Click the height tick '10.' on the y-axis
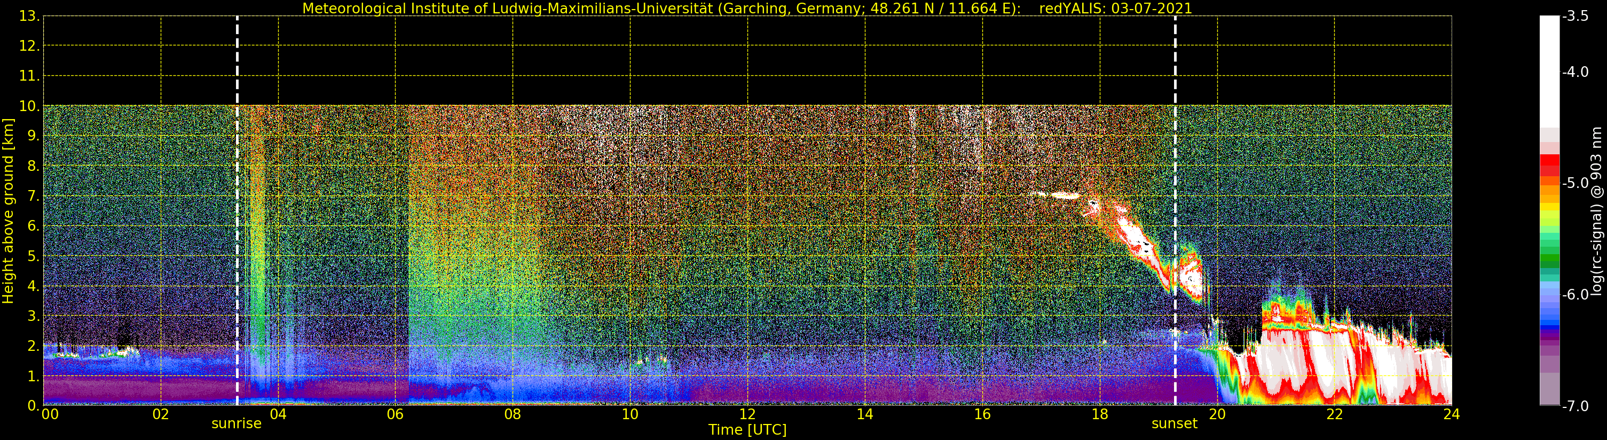The image size is (1607, 440). 29,106
